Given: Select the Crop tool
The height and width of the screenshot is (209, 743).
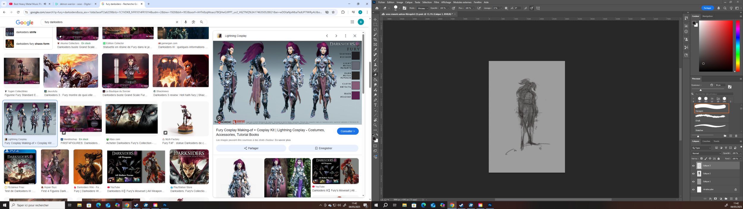Looking at the screenshot, I should [375, 40].
